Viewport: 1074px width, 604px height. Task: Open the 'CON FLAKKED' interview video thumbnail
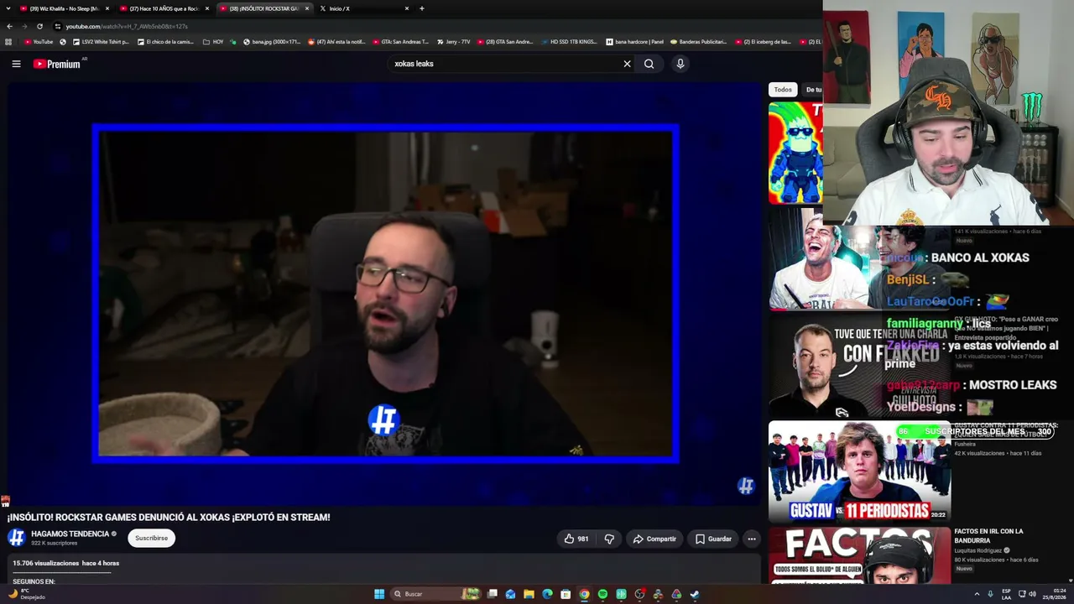point(859,367)
